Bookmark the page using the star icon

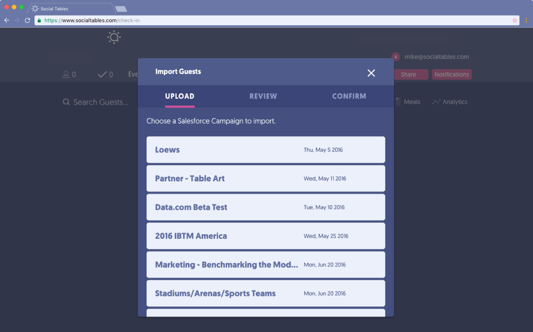(514, 20)
